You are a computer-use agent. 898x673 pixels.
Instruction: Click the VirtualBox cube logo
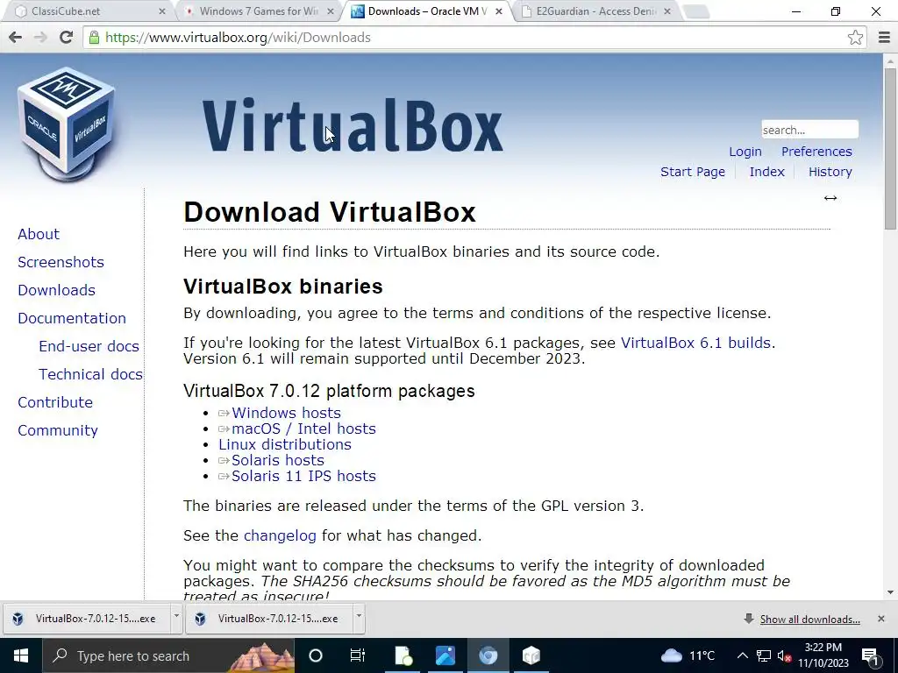(67, 124)
